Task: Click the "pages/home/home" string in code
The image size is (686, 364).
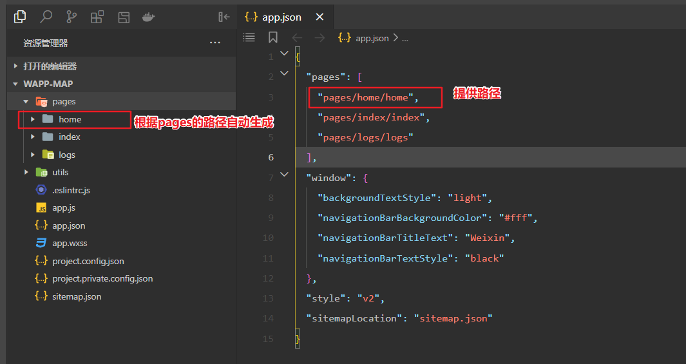Action: tap(365, 97)
